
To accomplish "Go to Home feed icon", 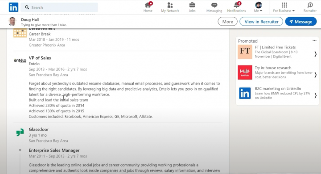I will click(148, 5).
